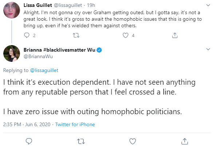
Task: Retweet Brianna Wu's tweet
Action: (x=81, y=141)
